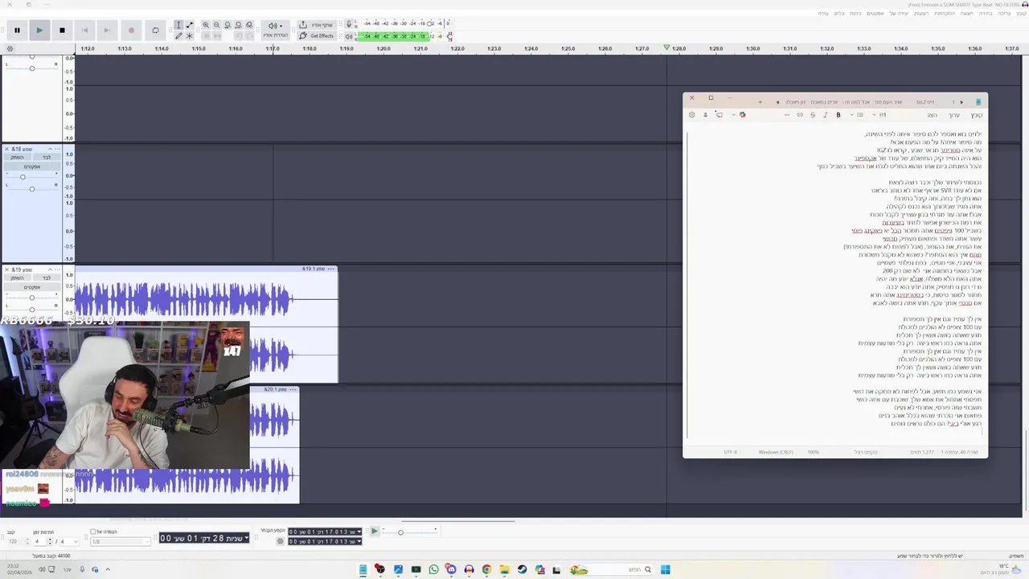
Task: Open Notepad הצג menu
Action: coord(932,115)
